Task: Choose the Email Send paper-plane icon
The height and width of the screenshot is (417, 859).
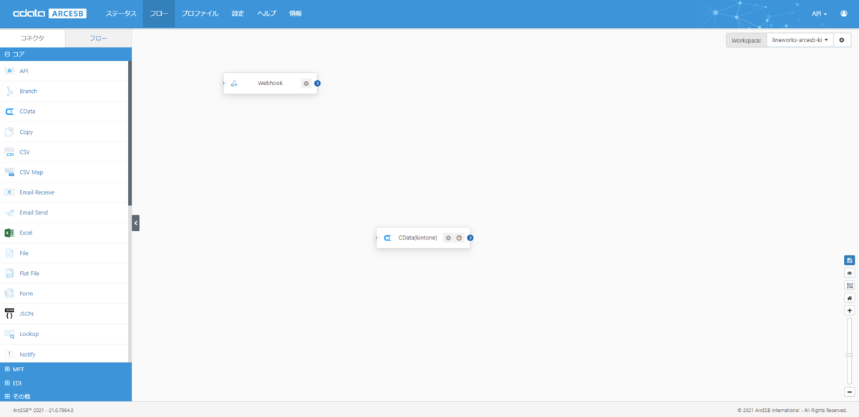Action: [x=9, y=212]
